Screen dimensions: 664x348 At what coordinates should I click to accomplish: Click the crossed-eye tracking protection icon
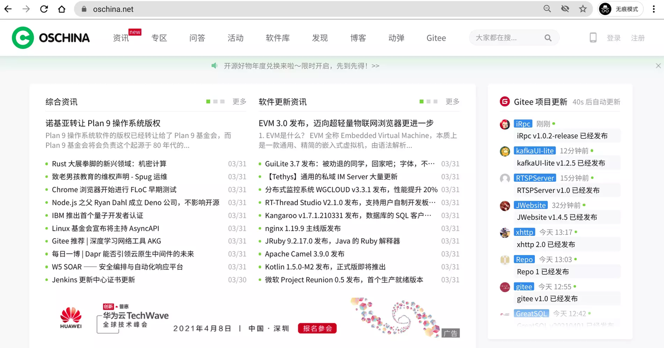[x=565, y=9]
